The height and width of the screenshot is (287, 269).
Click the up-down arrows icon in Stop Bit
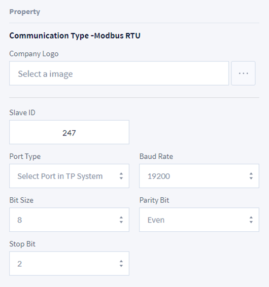(x=121, y=264)
